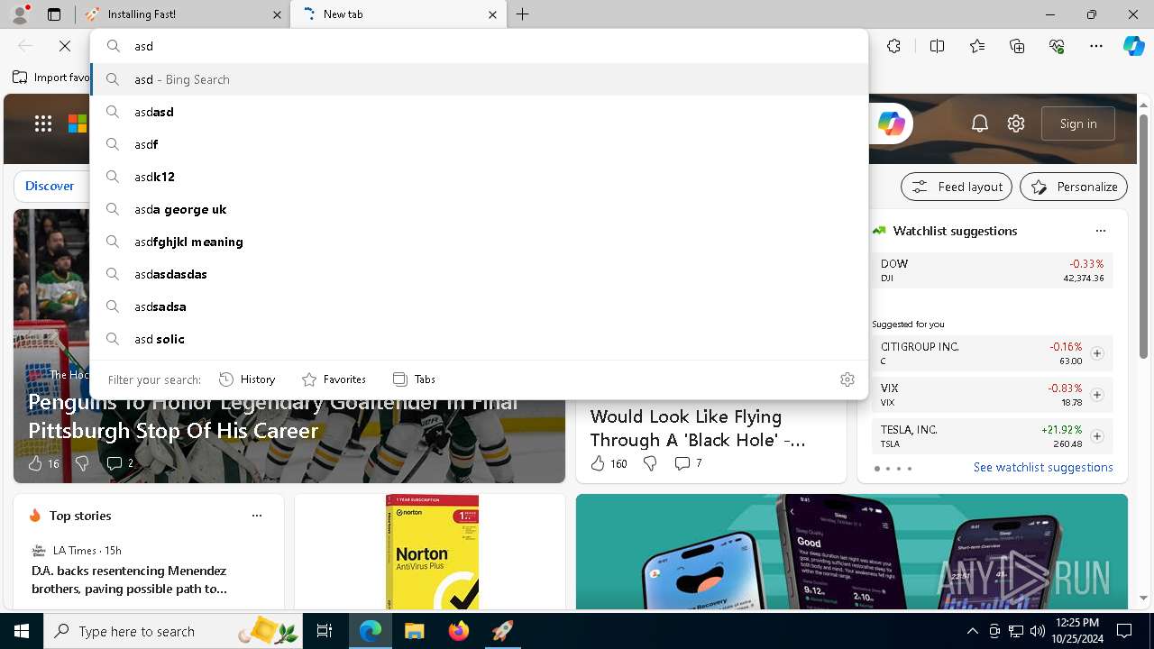Viewport: 1154px width, 649px height.
Task: Add VIX to watchlist
Action: tap(1097, 395)
